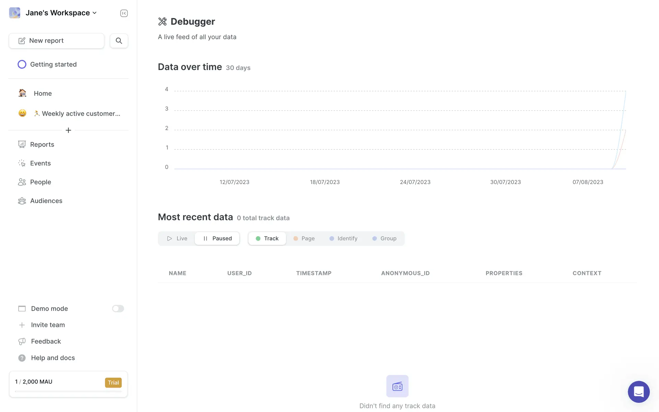Expand Jane's Workspace dropdown
The image size is (659, 412).
coord(61,13)
